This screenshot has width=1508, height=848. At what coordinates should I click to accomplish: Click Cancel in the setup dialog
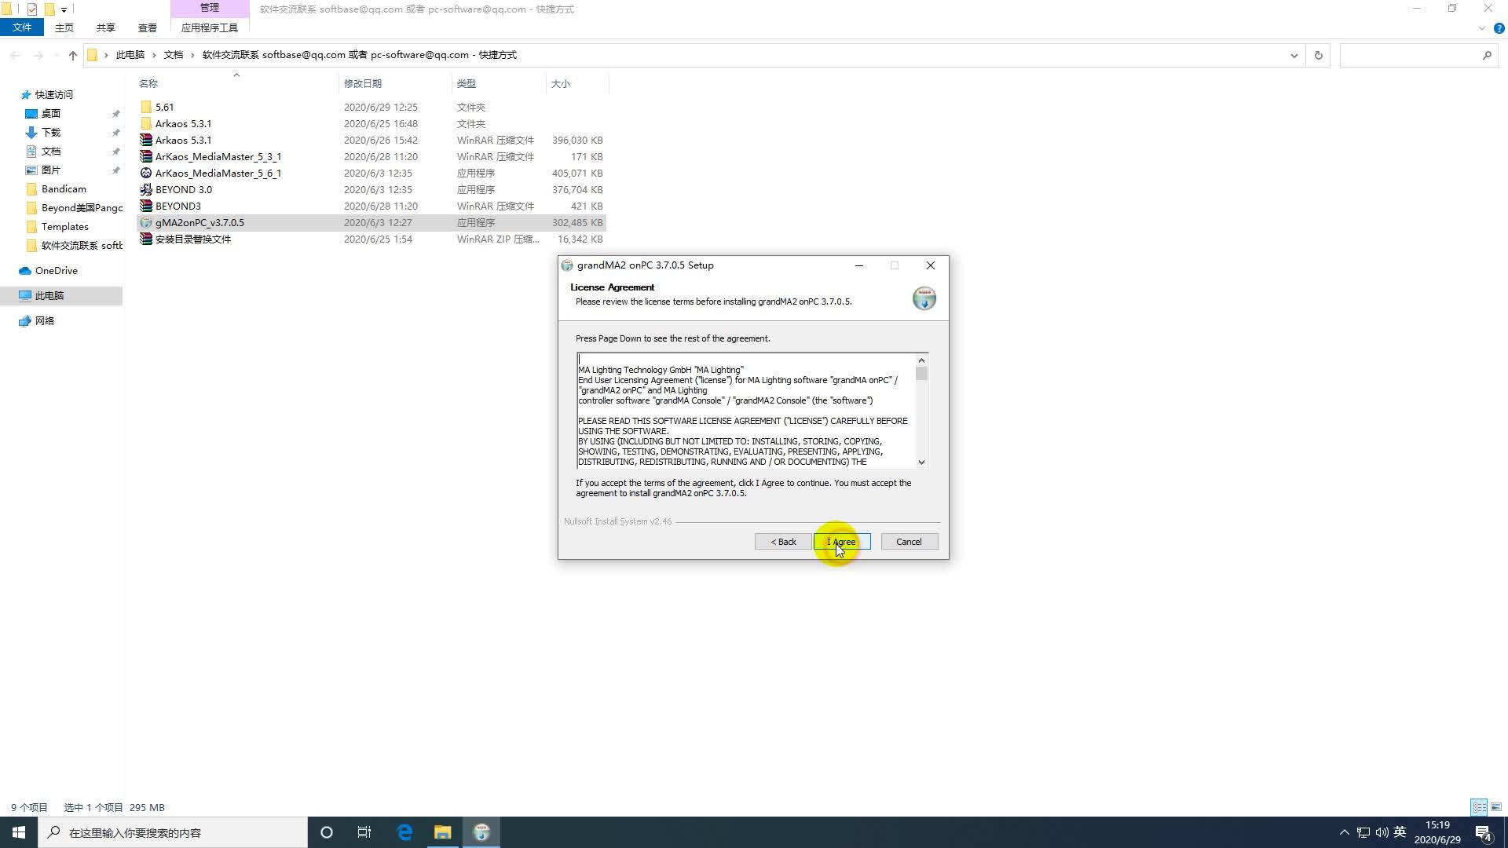point(909,542)
